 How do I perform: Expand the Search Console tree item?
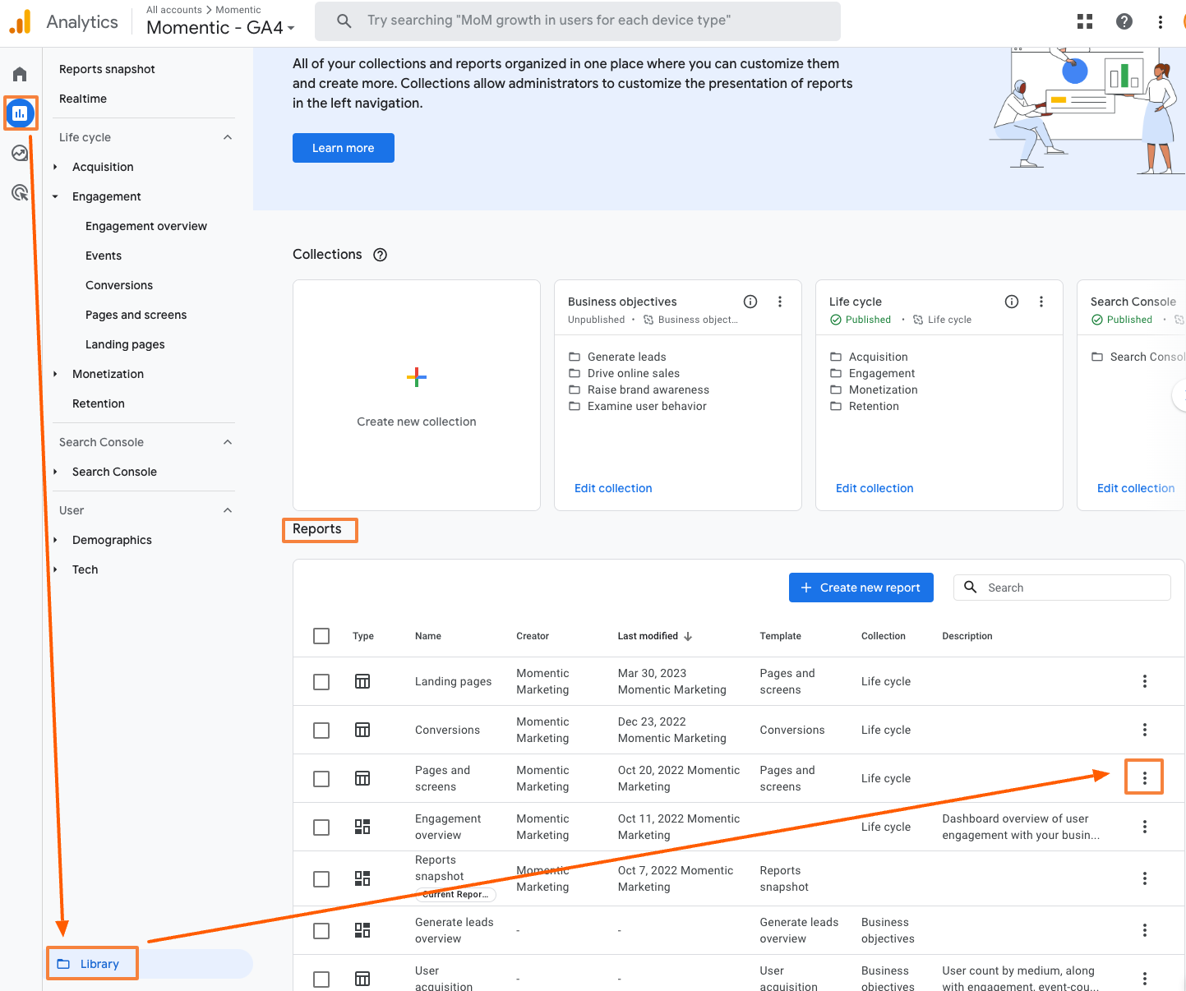click(55, 472)
